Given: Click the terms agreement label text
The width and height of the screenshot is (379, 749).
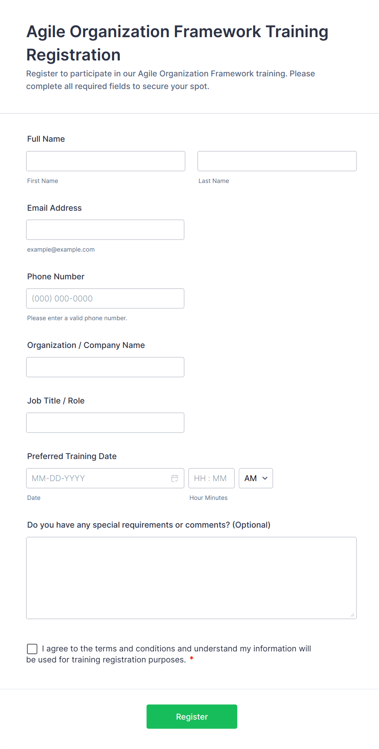Looking at the screenshot, I should click(176, 649).
